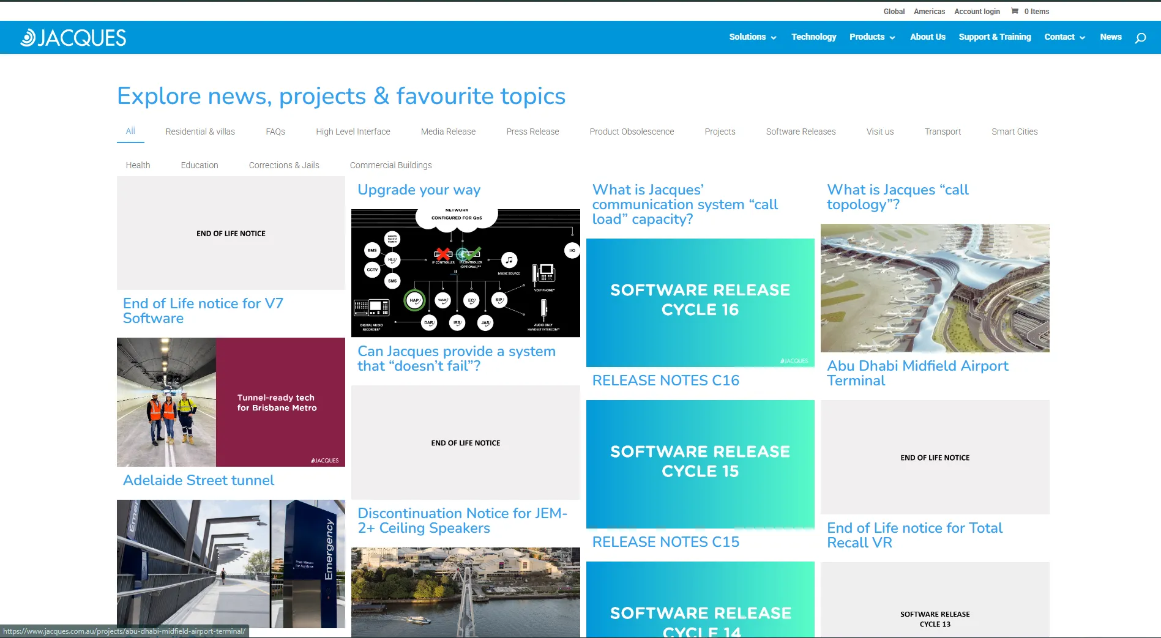Click the search magnifier icon
Screen dimensions: 1161x638
pyautogui.click(x=1140, y=38)
